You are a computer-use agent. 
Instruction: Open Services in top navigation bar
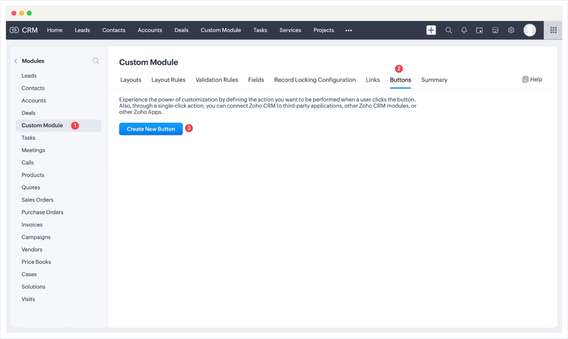tap(290, 30)
